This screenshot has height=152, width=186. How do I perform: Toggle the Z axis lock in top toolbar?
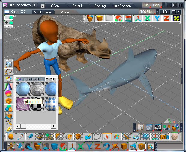coord(166,18)
